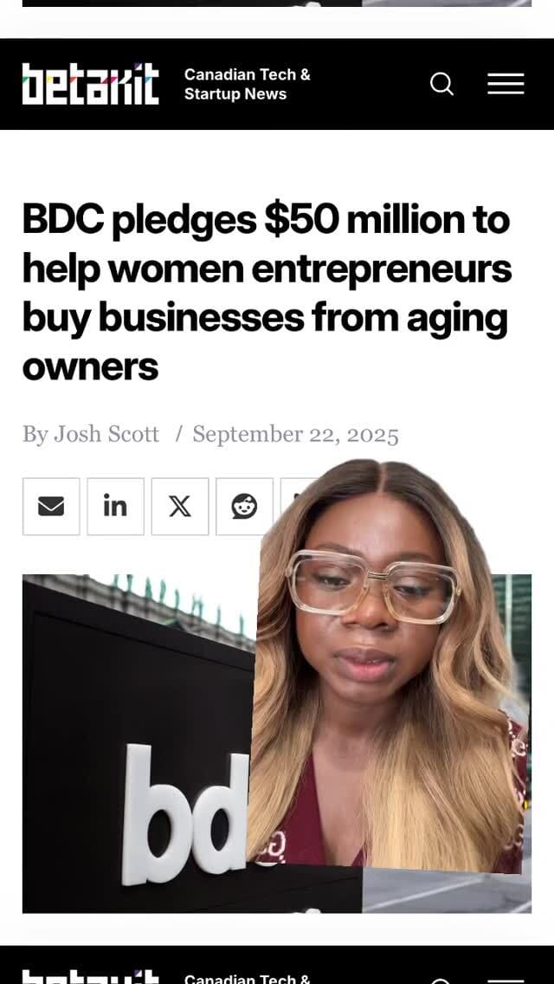
Task: Click the partially hidden fifth share button
Action: tap(296, 495)
